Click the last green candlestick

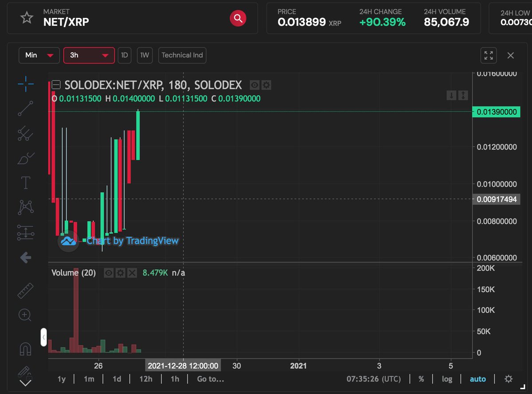point(138,135)
